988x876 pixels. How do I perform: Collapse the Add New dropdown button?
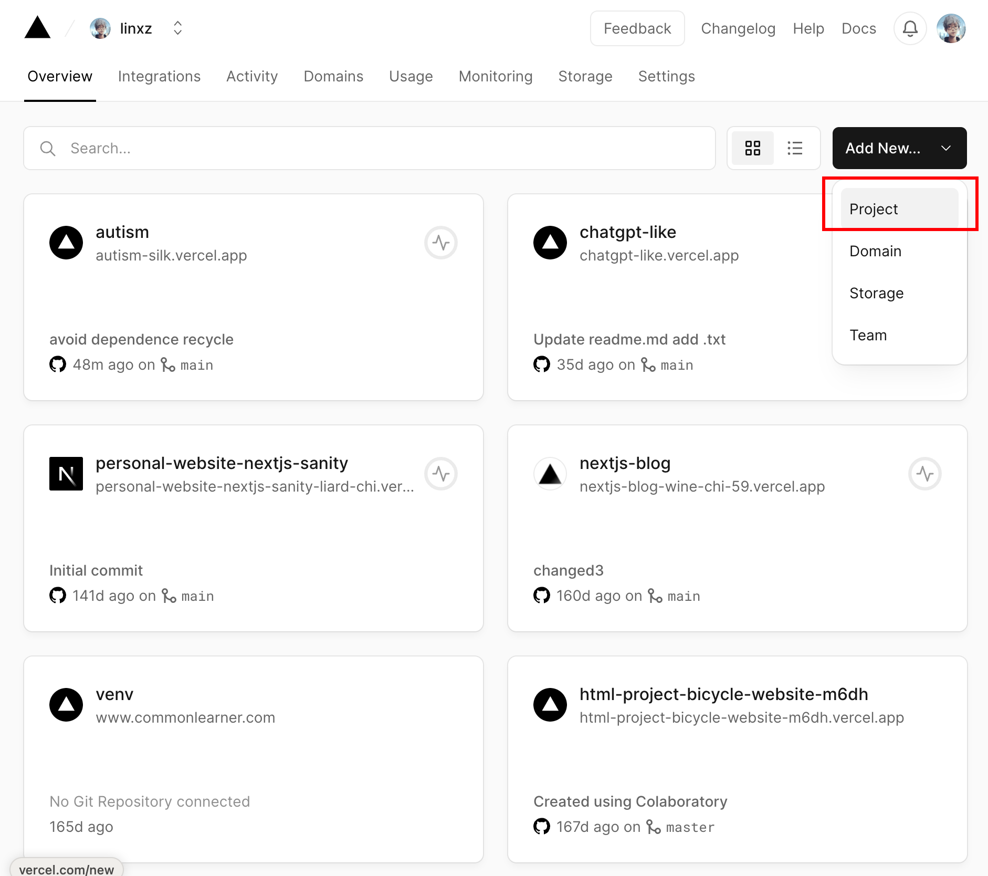[x=900, y=148]
